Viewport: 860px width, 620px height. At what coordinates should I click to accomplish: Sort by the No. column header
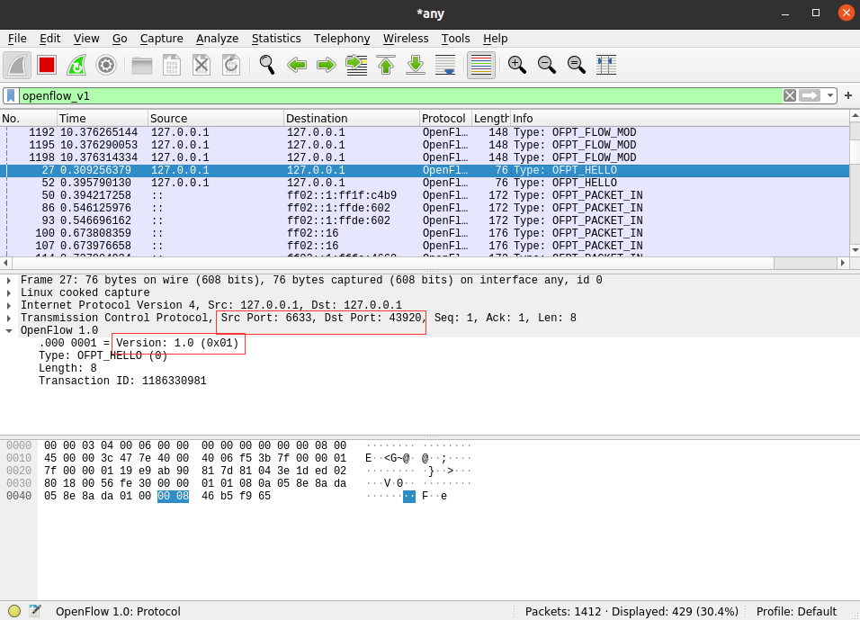pos(29,119)
